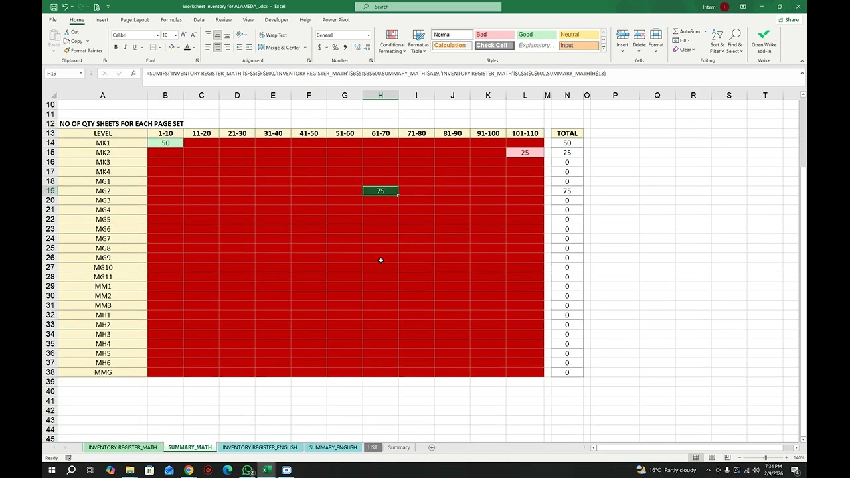Click the Format Painter brush icon
Image resolution: width=850 pixels, height=478 pixels.
[x=67, y=50]
